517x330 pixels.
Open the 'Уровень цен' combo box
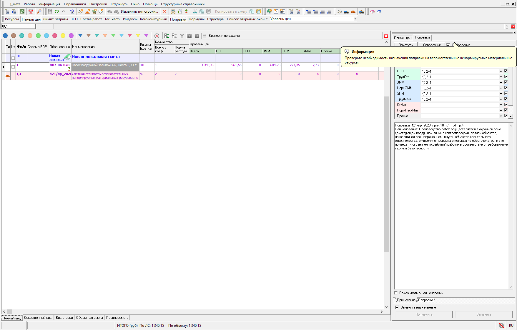click(x=355, y=19)
